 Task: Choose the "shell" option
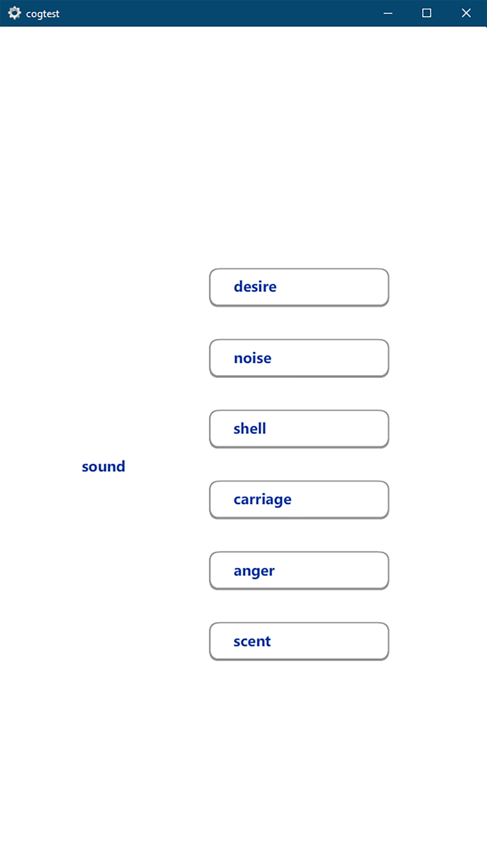tap(299, 429)
